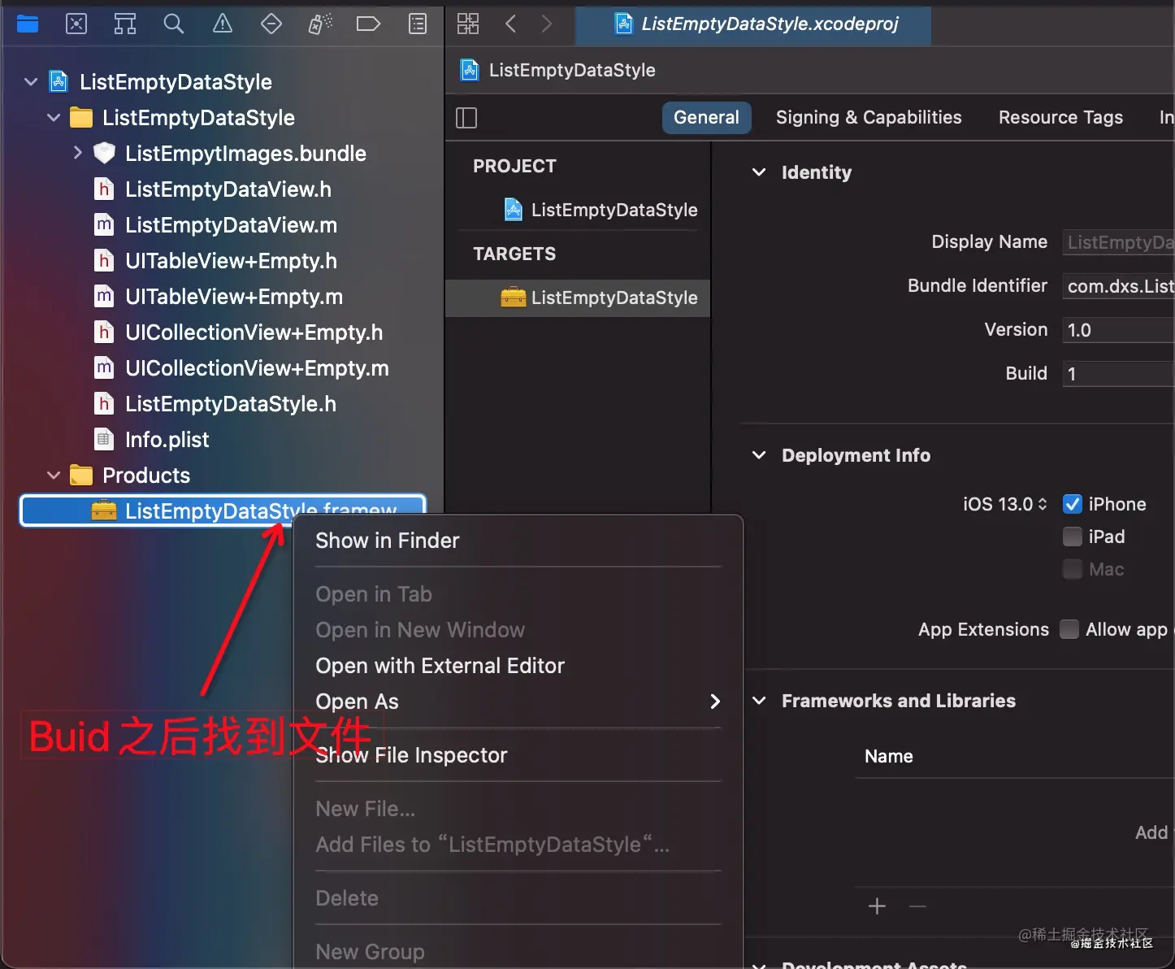Edit the Version field

tap(1119, 330)
